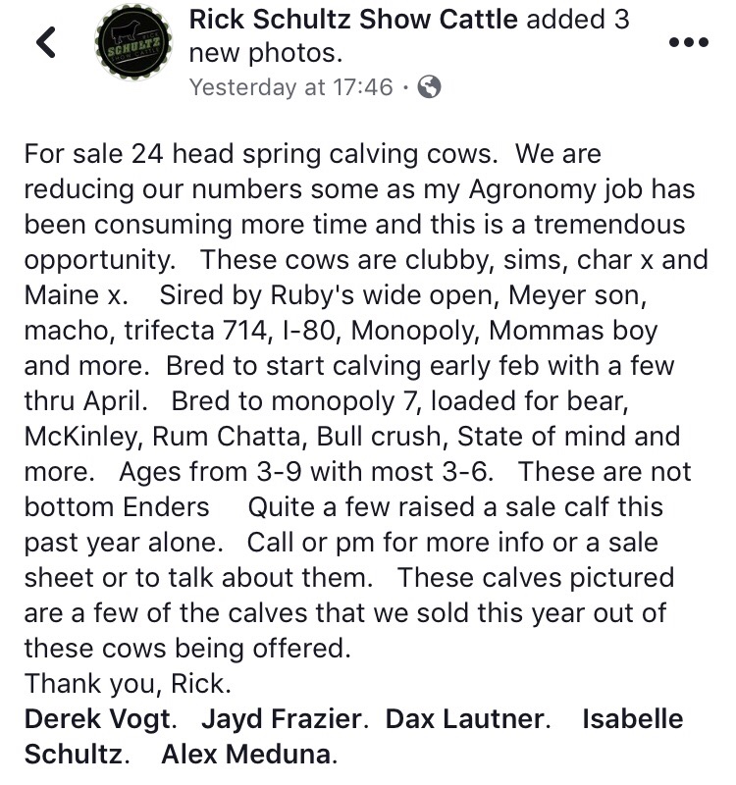The image size is (736, 785).
Task: Tap the "Thank you, Rick." sign-off line
Action: click(128, 683)
